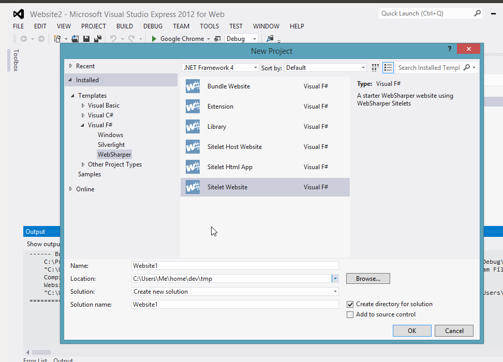Click Browse to choose a location
The height and width of the screenshot is (362, 503).
click(x=368, y=278)
